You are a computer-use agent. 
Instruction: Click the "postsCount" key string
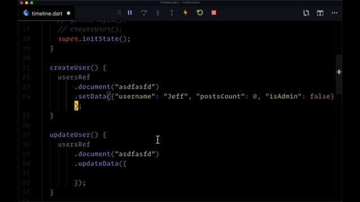click(x=220, y=97)
